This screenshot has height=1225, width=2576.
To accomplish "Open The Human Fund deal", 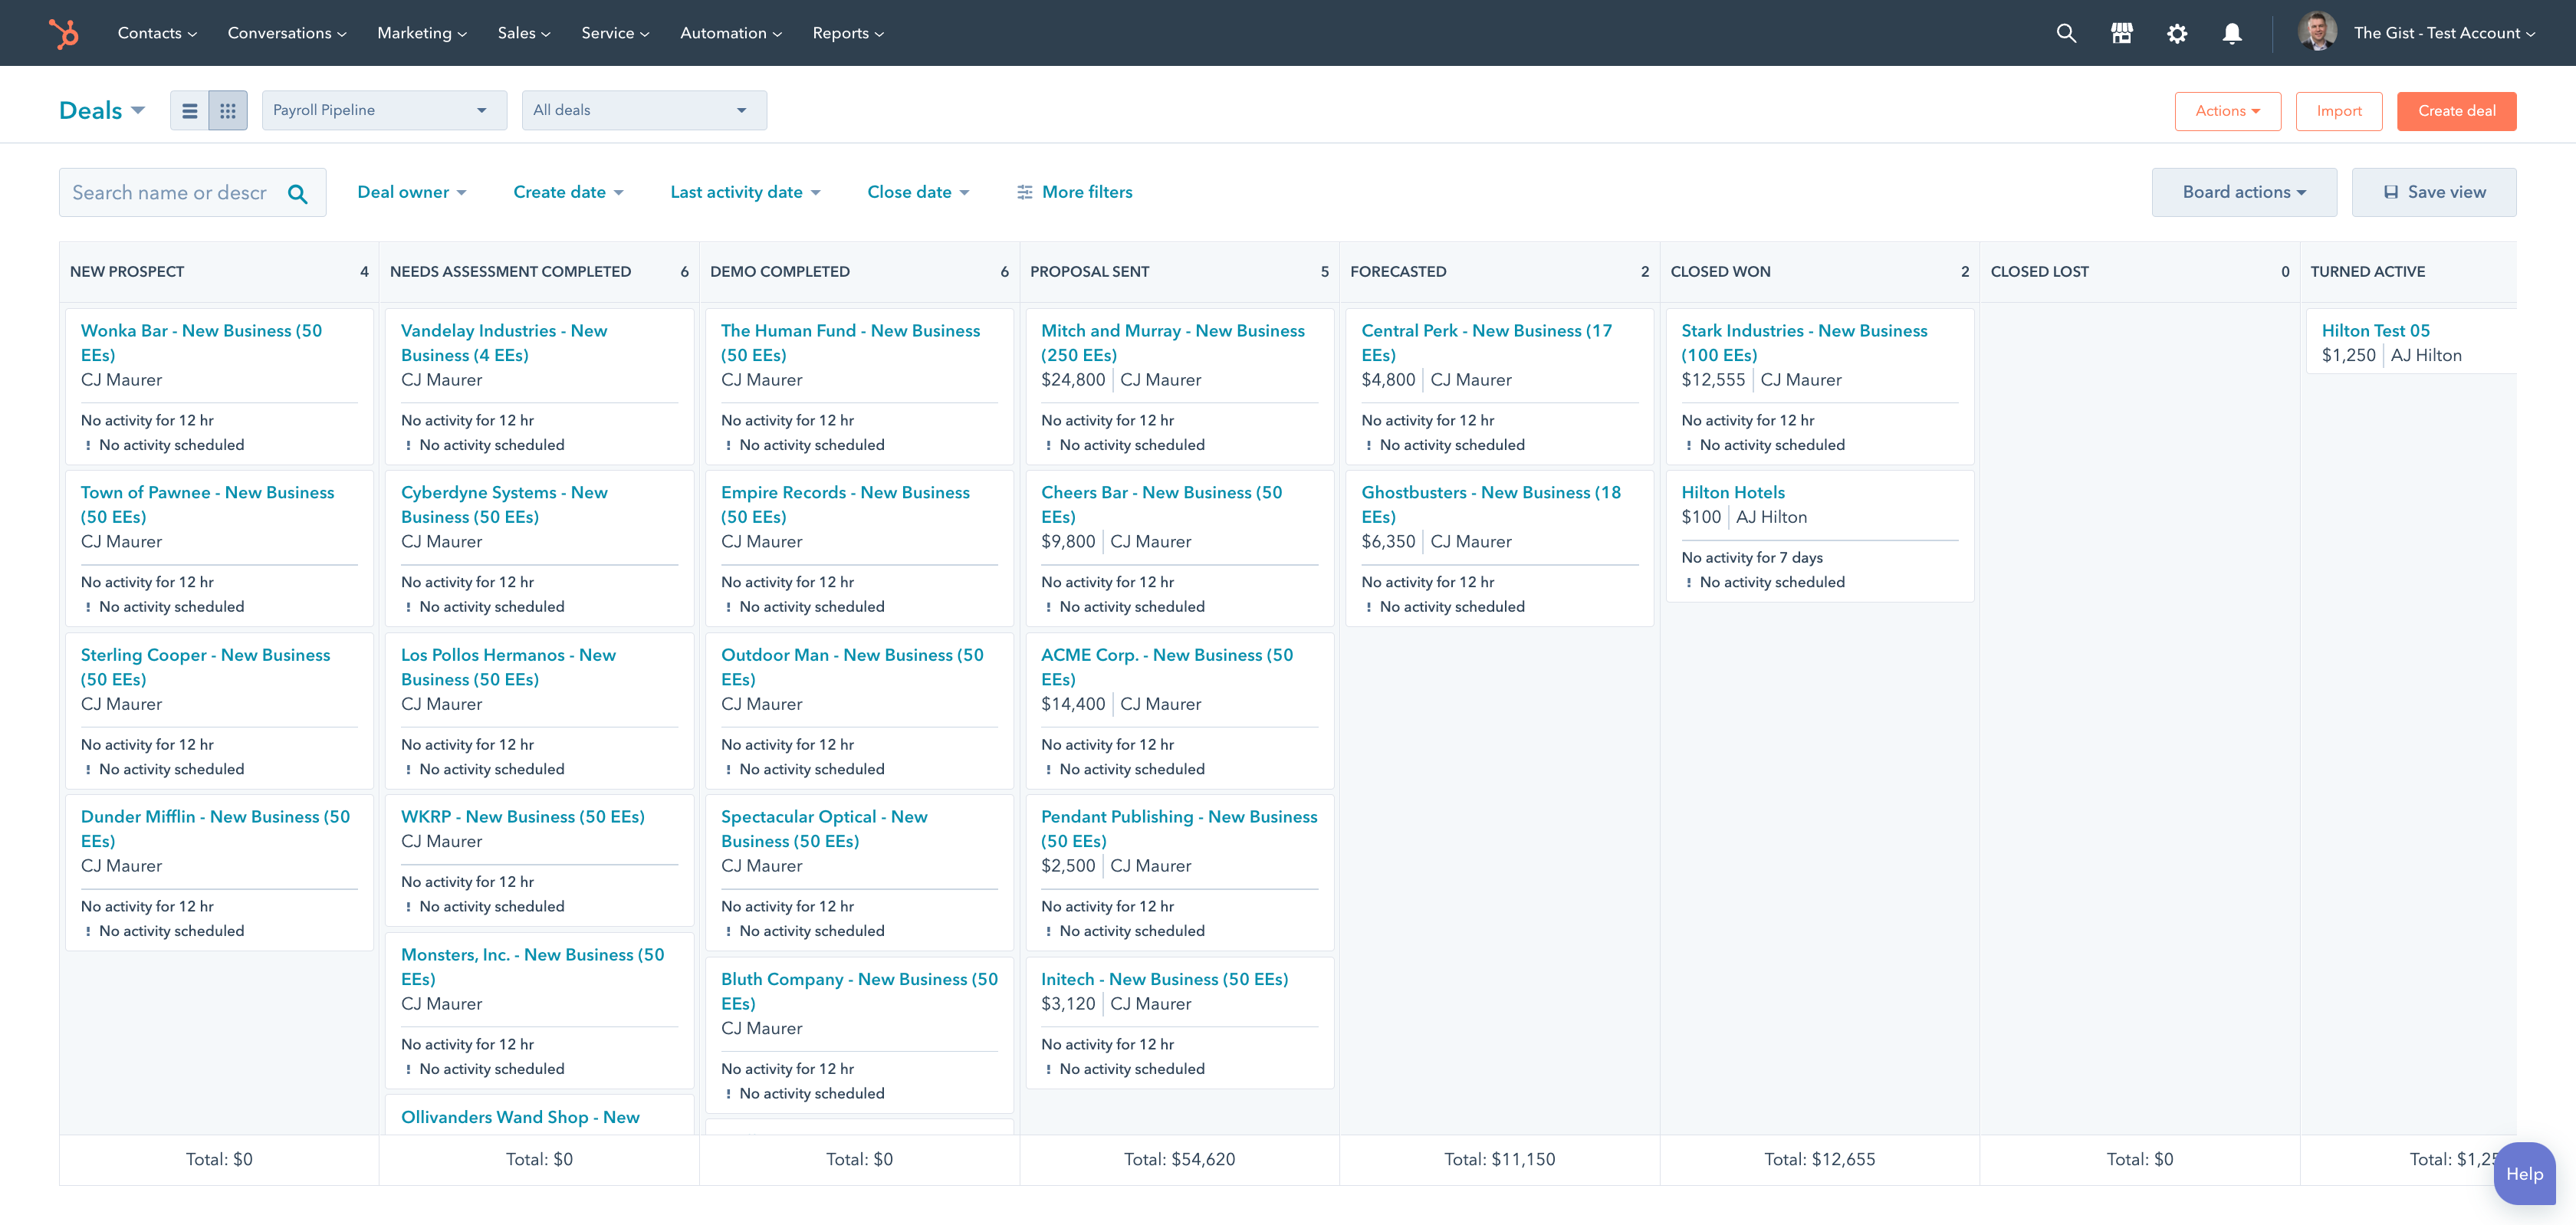I will coord(850,342).
